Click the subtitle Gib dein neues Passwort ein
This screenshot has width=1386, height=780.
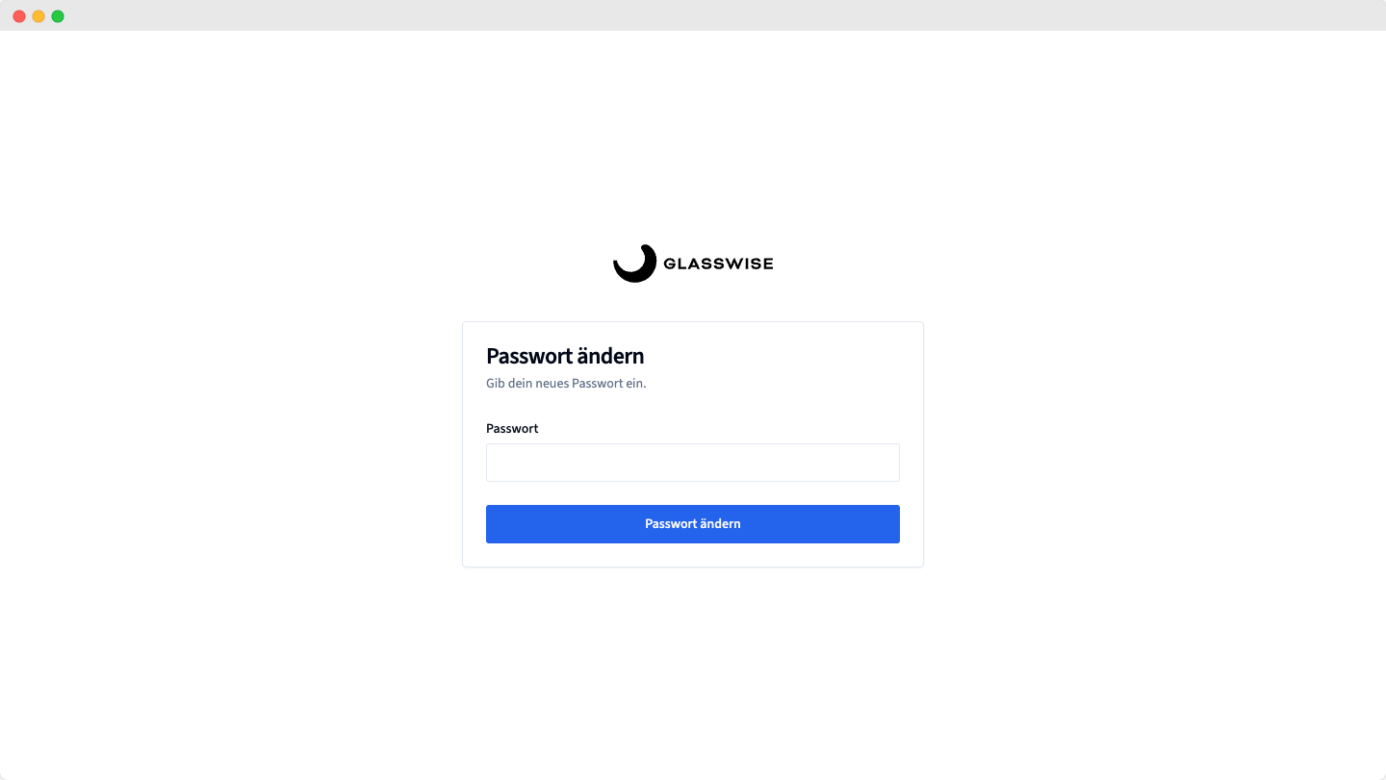point(566,383)
